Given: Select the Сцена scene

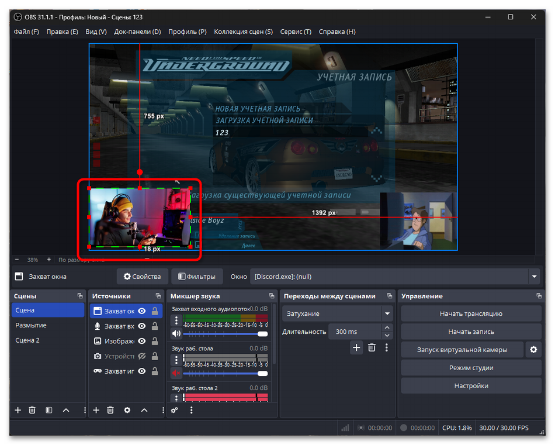Looking at the screenshot, I should [48, 310].
